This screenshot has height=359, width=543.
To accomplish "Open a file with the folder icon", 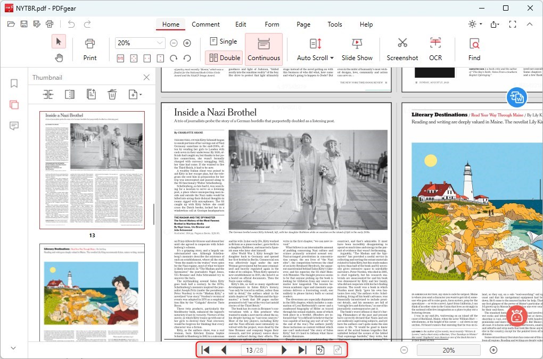I will click(11, 24).
